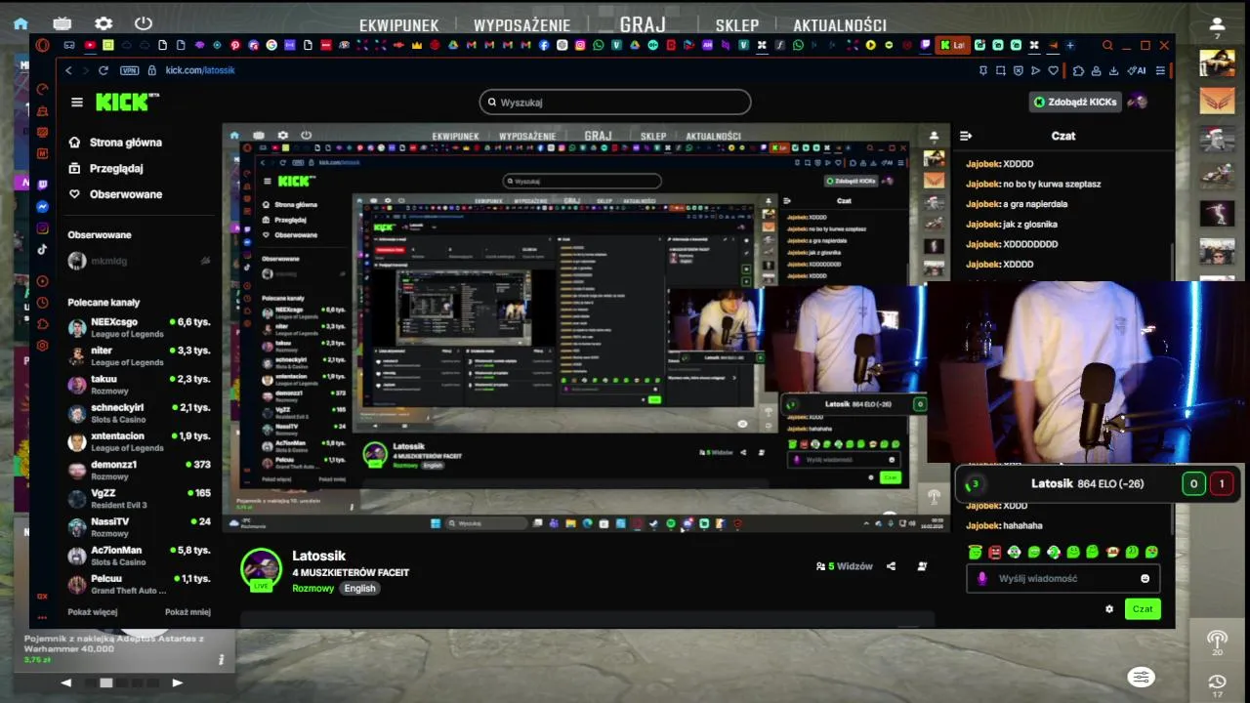Open the chat settings gear
1250x703 pixels.
1109,609
